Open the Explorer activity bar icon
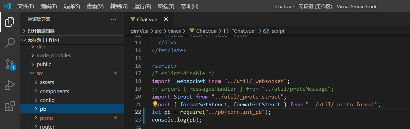410x129 pixels. 10,22
